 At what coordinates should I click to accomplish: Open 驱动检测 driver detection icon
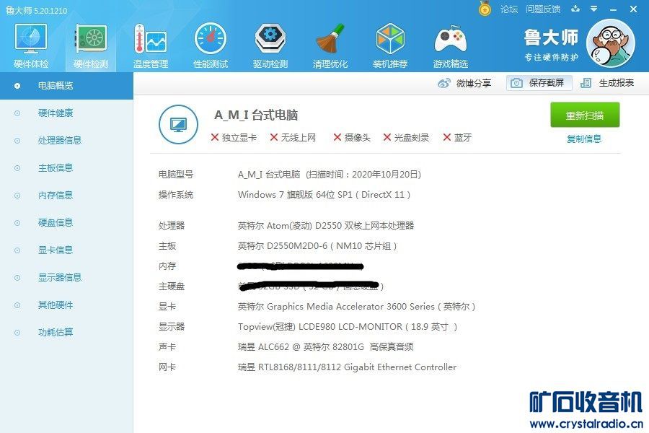270,45
